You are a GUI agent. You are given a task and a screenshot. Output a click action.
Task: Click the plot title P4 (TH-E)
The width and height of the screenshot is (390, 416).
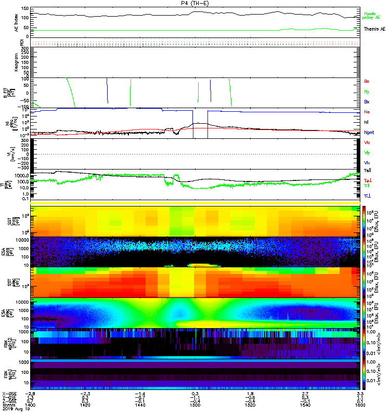[x=194, y=3]
